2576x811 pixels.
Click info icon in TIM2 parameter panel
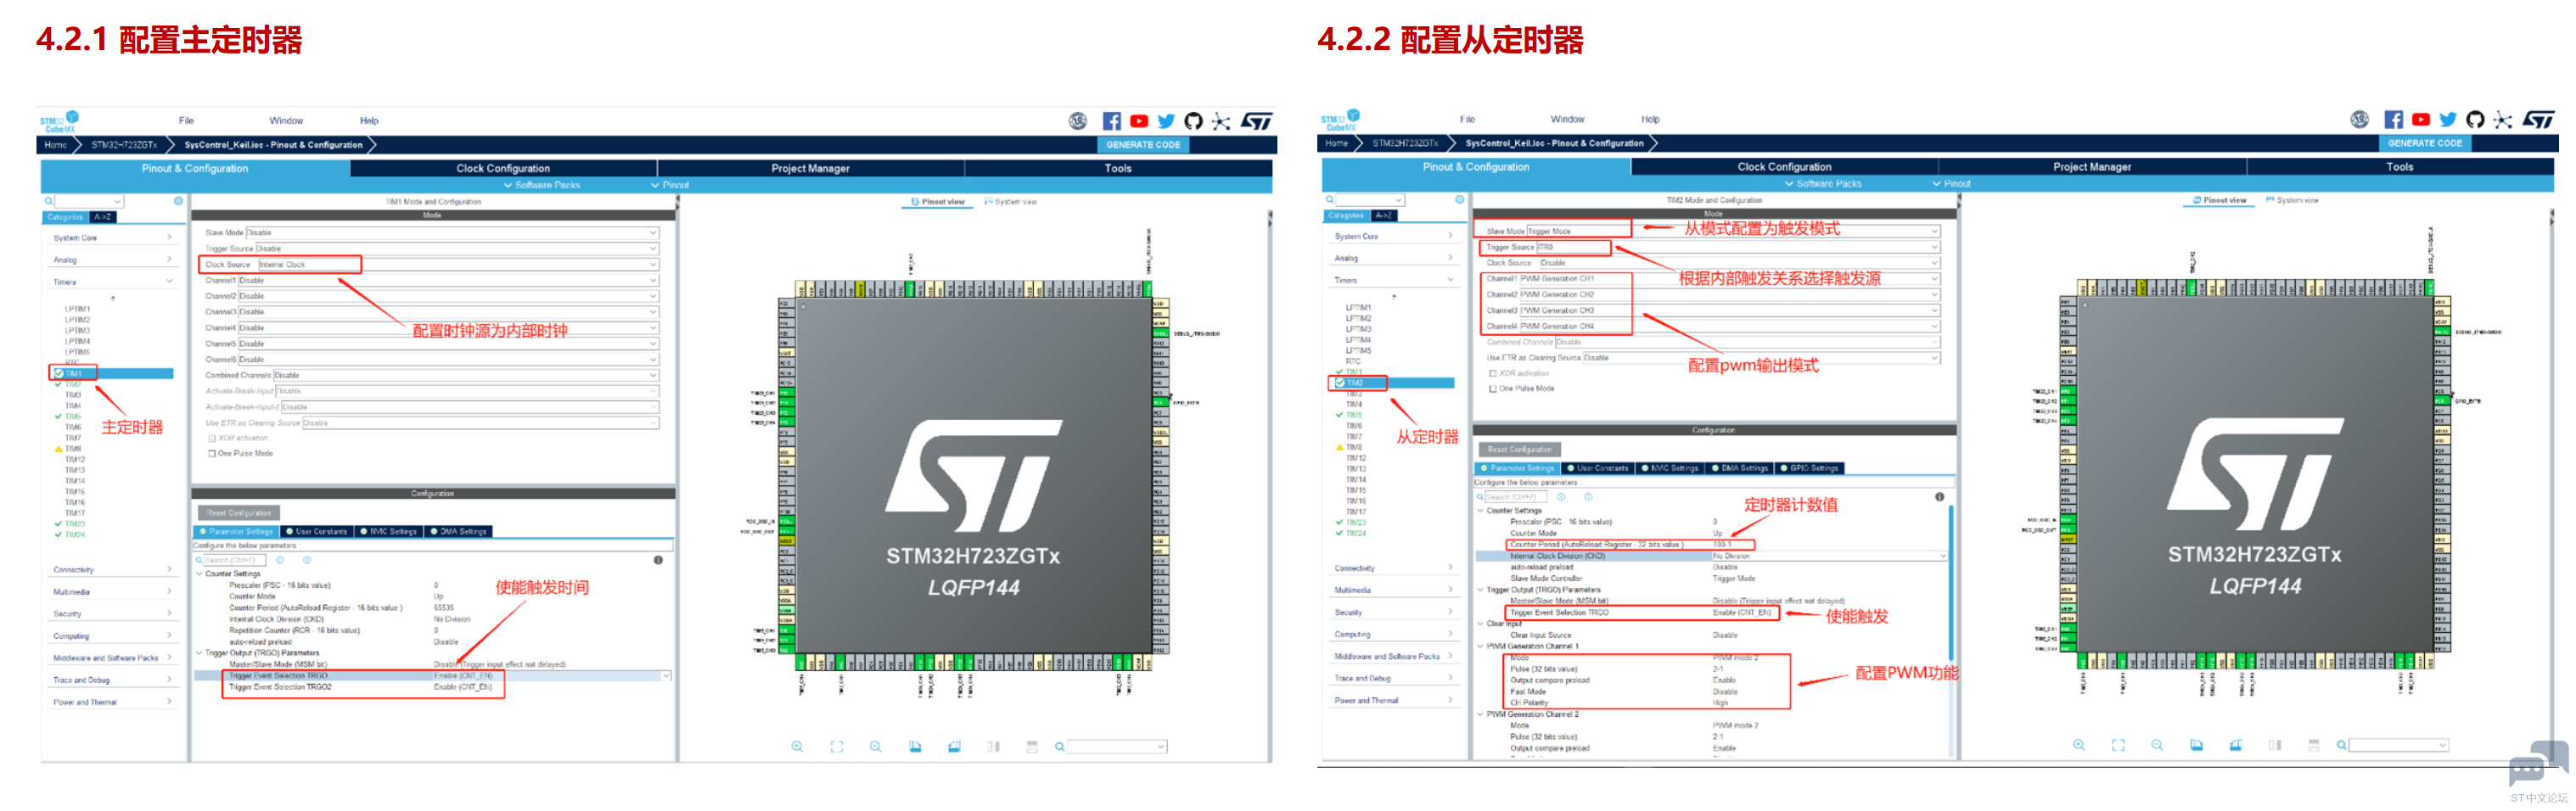pyautogui.click(x=1939, y=497)
